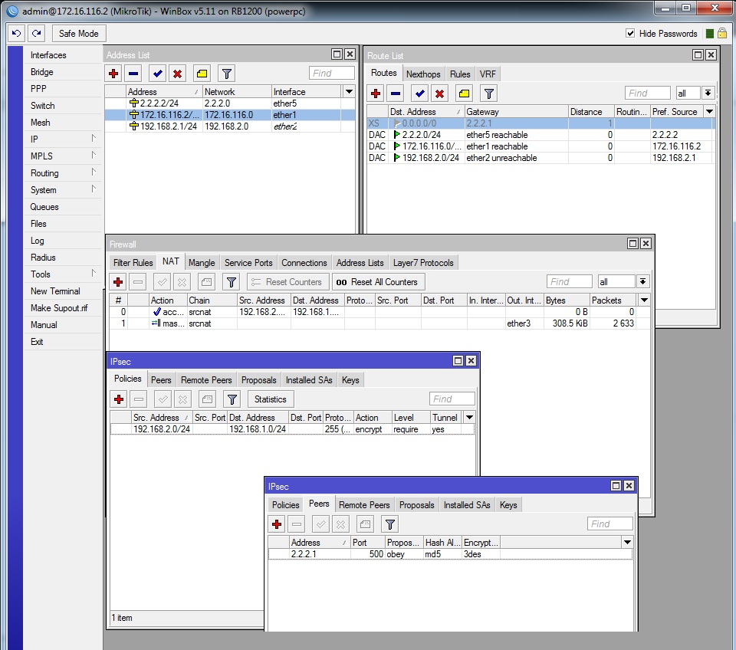Remove route with Route List minus icon
The height and width of the screenshot is (650, 736).
(396, 94)
